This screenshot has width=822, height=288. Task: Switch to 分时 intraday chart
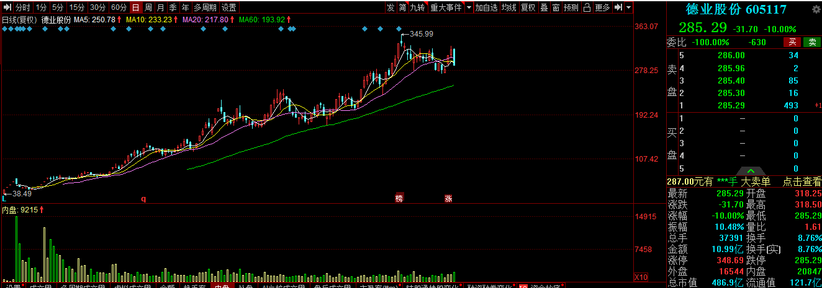click(x=22, y=7)
